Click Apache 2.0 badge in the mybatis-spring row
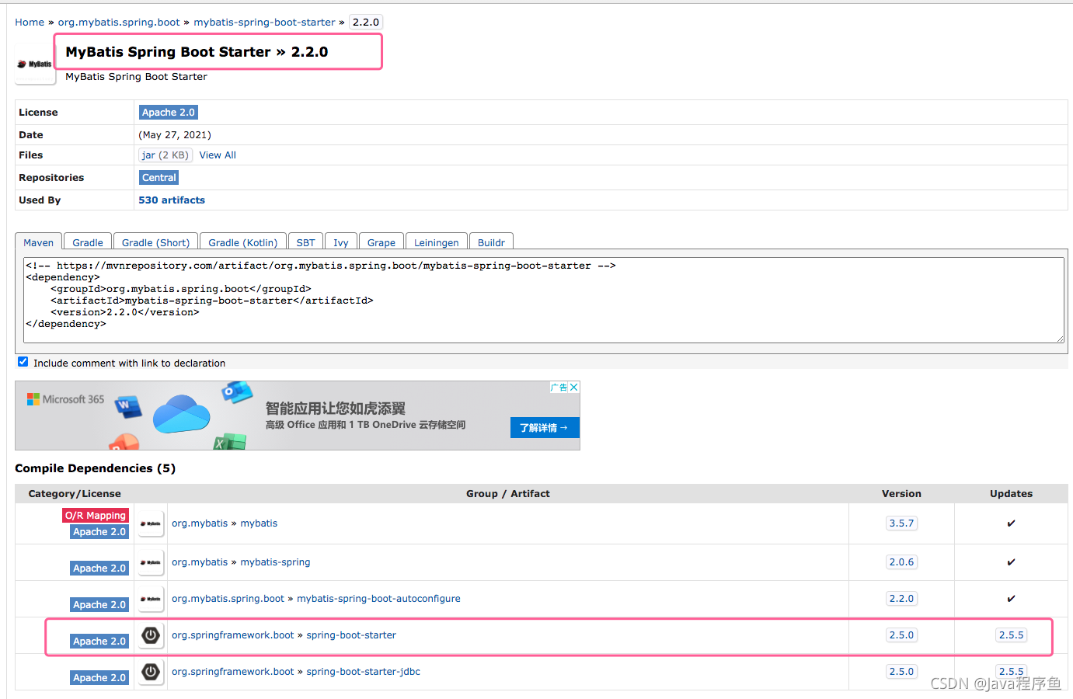 point(99,569)
